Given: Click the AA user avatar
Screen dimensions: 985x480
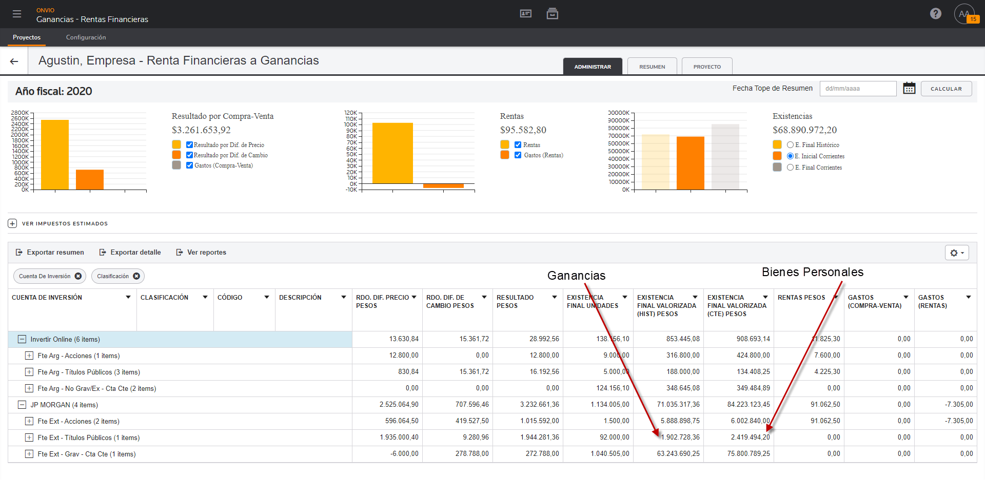Looking at the screenshot, I should click(964, 14).
